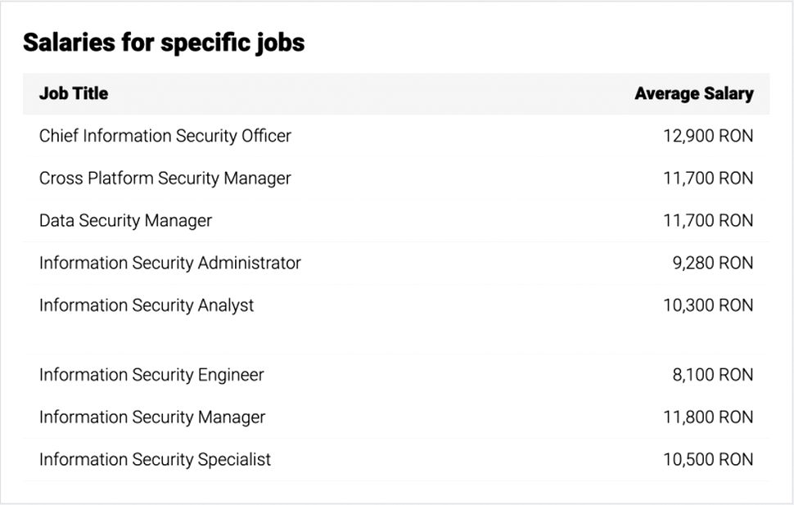Image resolution: width=794 pixels, height=505 pixels.
Task: Click the 10,500 RON salary value
Action: (x=707, y=460)
